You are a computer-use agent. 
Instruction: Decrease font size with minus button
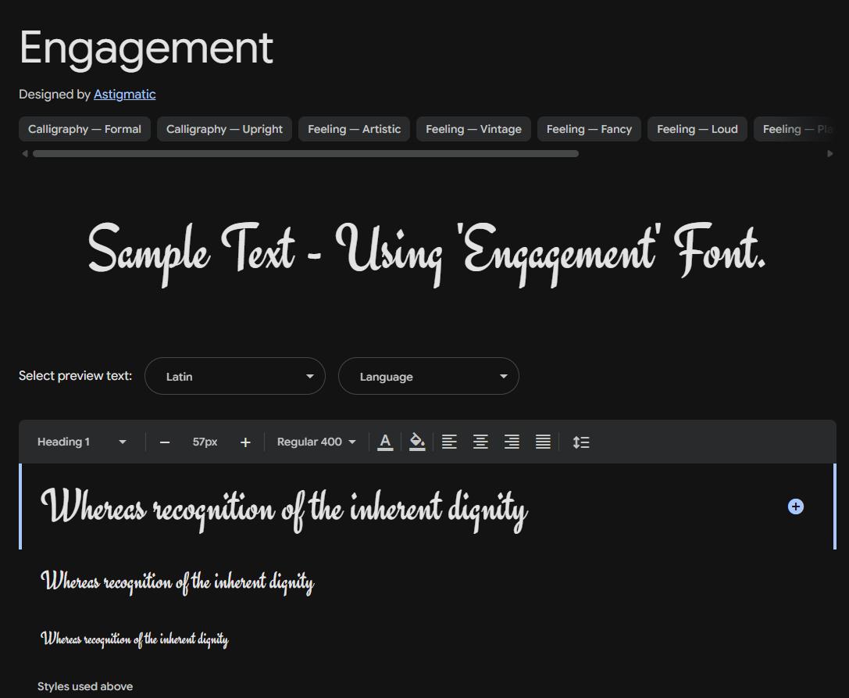165,442
